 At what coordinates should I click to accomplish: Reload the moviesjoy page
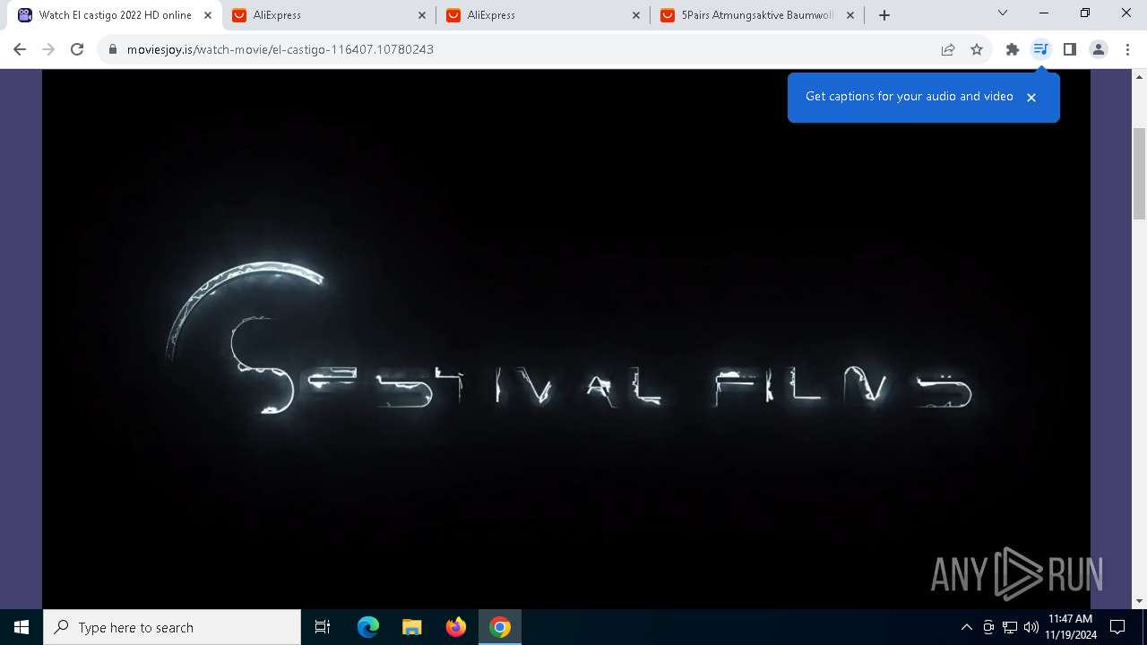[77, 49]
